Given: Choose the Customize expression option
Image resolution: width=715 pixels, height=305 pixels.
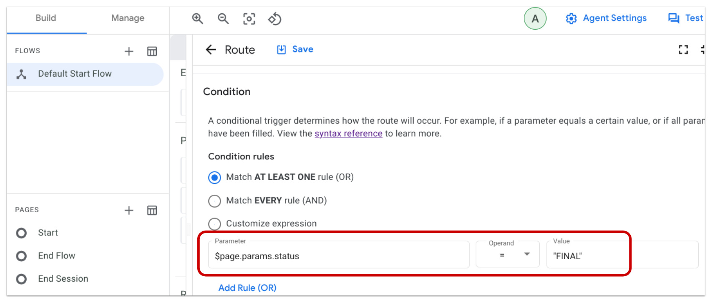Looking at the screenshot, I should coord(214,223).
